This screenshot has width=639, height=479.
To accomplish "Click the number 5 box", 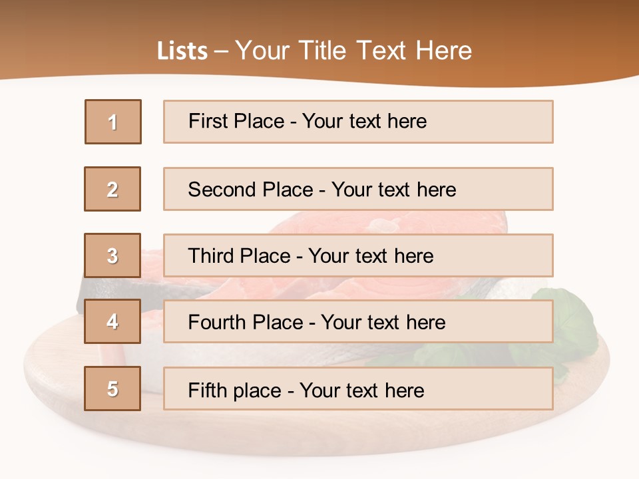I will pos(112,389).
